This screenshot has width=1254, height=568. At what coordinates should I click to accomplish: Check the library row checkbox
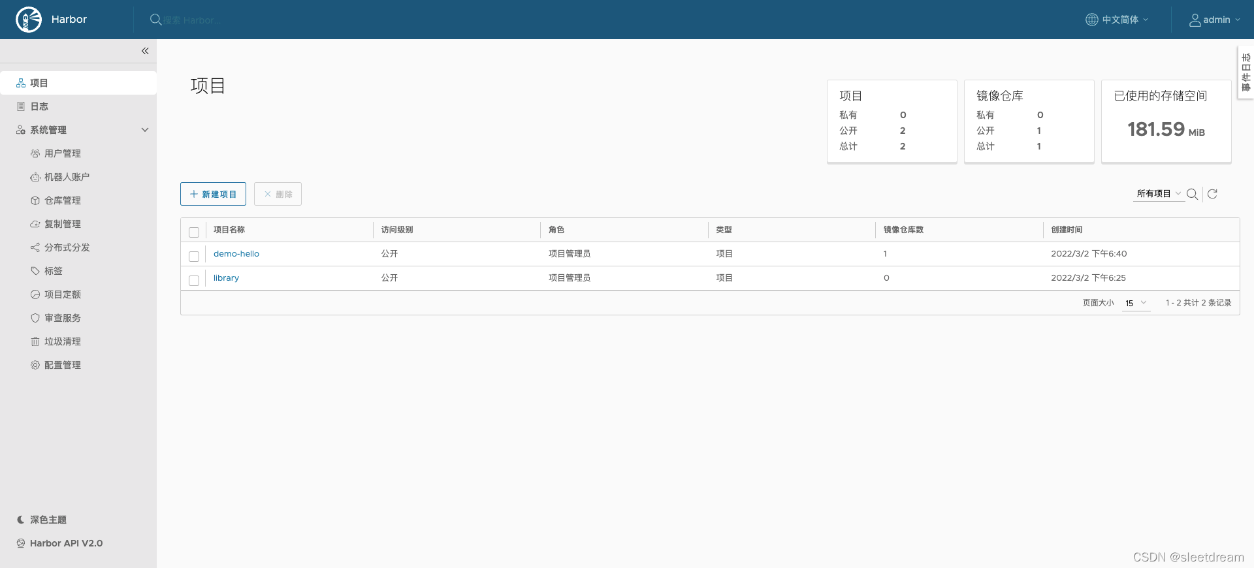pos(194,280)
